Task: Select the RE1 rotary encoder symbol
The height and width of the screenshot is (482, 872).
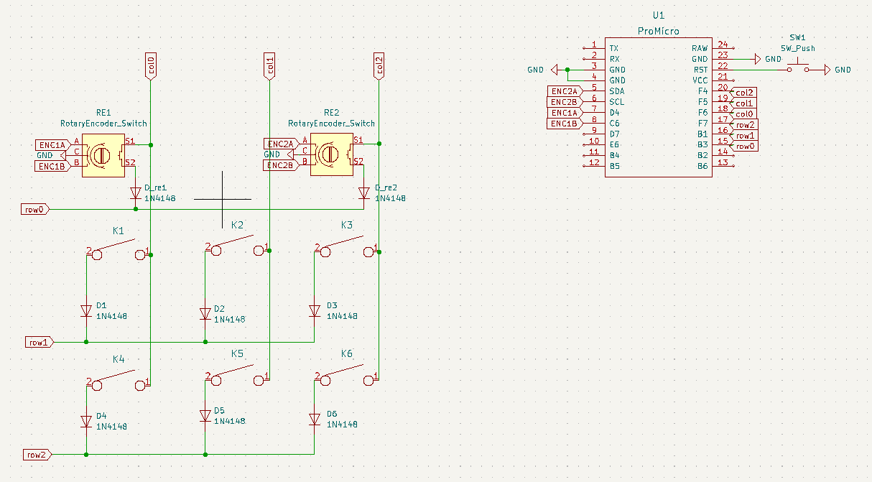Action: [103, 155]
